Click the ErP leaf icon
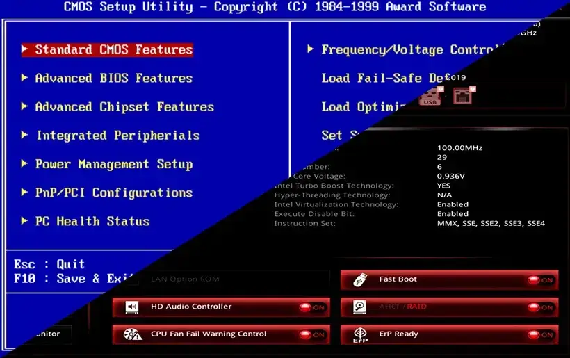Image resolution: width=570 pixels, height=358 pixels. coord(360,335)
